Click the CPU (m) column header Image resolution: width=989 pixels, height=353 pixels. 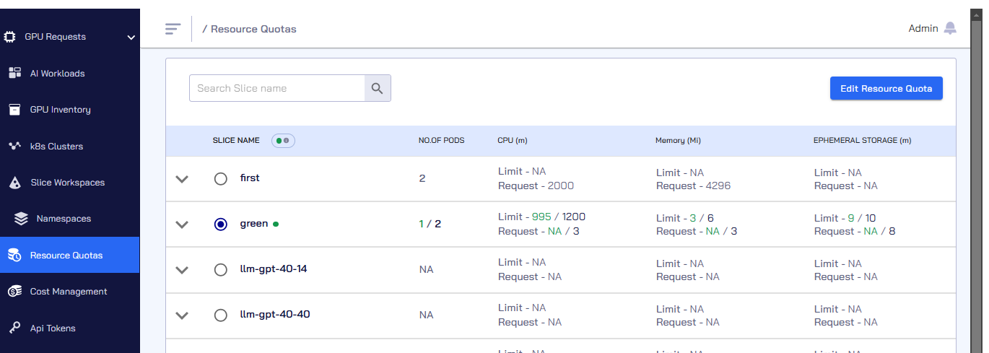[513, 141]
